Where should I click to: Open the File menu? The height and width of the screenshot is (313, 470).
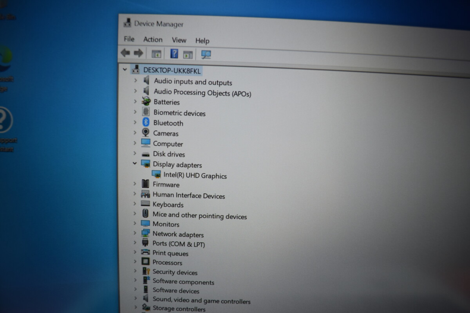(x=129, y=39)
